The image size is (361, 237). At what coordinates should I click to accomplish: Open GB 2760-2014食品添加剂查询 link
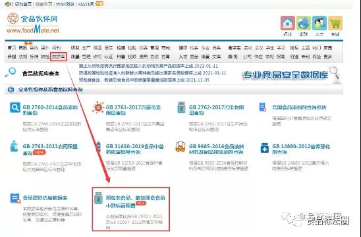coord(51,110)
